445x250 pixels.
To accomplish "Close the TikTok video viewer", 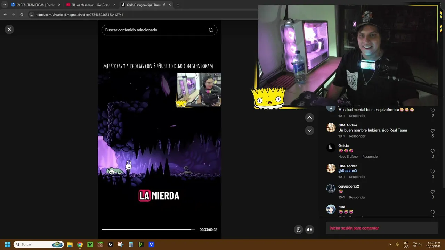I will click(x=9, y=30).
